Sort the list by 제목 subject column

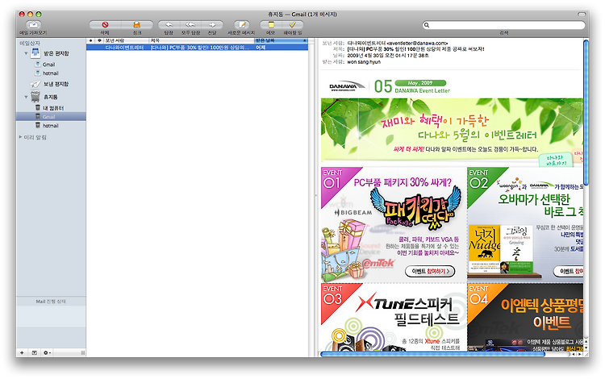pos(202,40)
